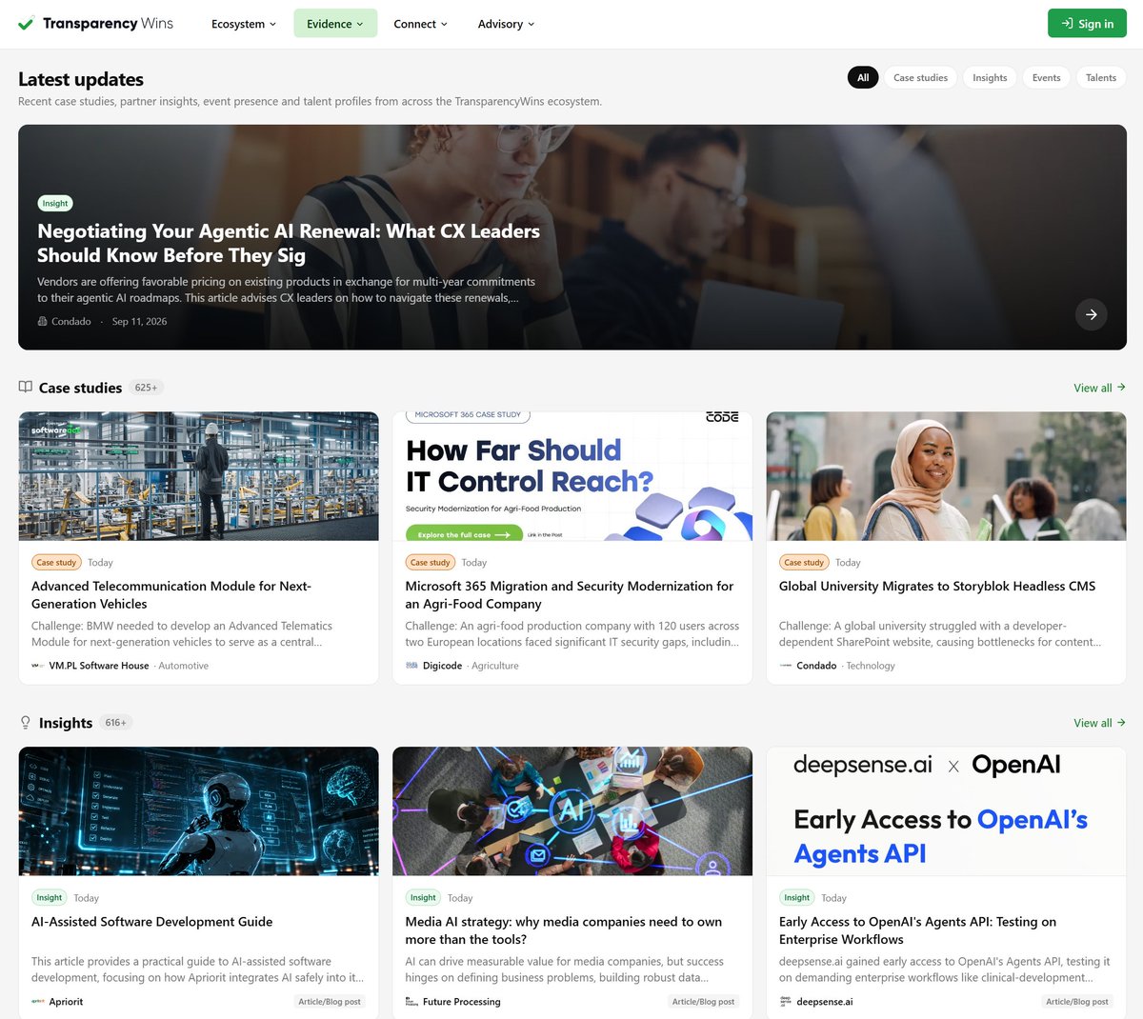This screenshot has width=1143, height=1019.
Task: Open Advanced Telecommunication Module case study title
Action: (x=171, y=595)
